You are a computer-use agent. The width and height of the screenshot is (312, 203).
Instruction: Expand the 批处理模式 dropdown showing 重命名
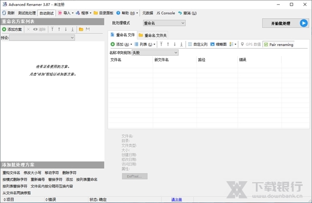pos(164,23)
